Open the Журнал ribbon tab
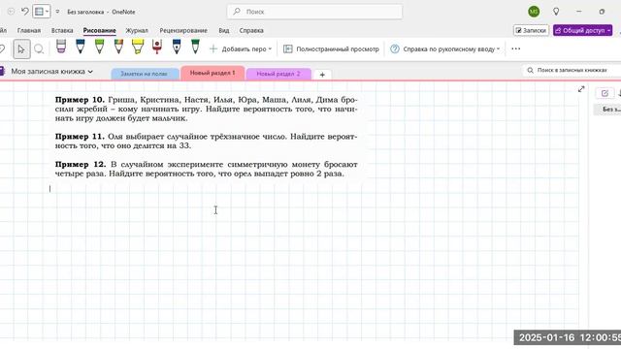This screenshot has height=349, width=621. pyautogui.click(x=137, y=30)
